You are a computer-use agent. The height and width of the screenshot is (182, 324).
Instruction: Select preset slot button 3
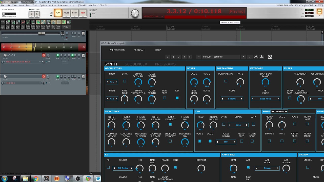point(179,57)
